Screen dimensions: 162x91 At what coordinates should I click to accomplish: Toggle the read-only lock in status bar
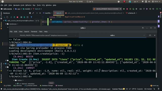point(154,89)
